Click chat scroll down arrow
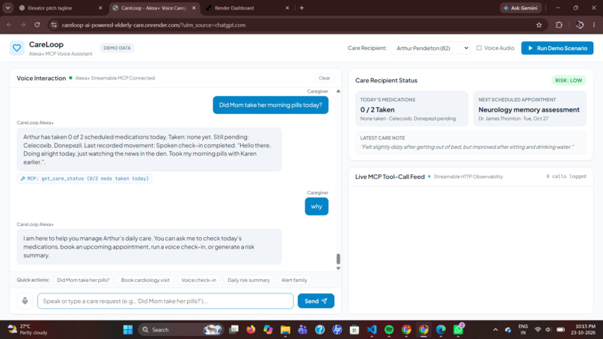603x339 pixels. [338, 268]
